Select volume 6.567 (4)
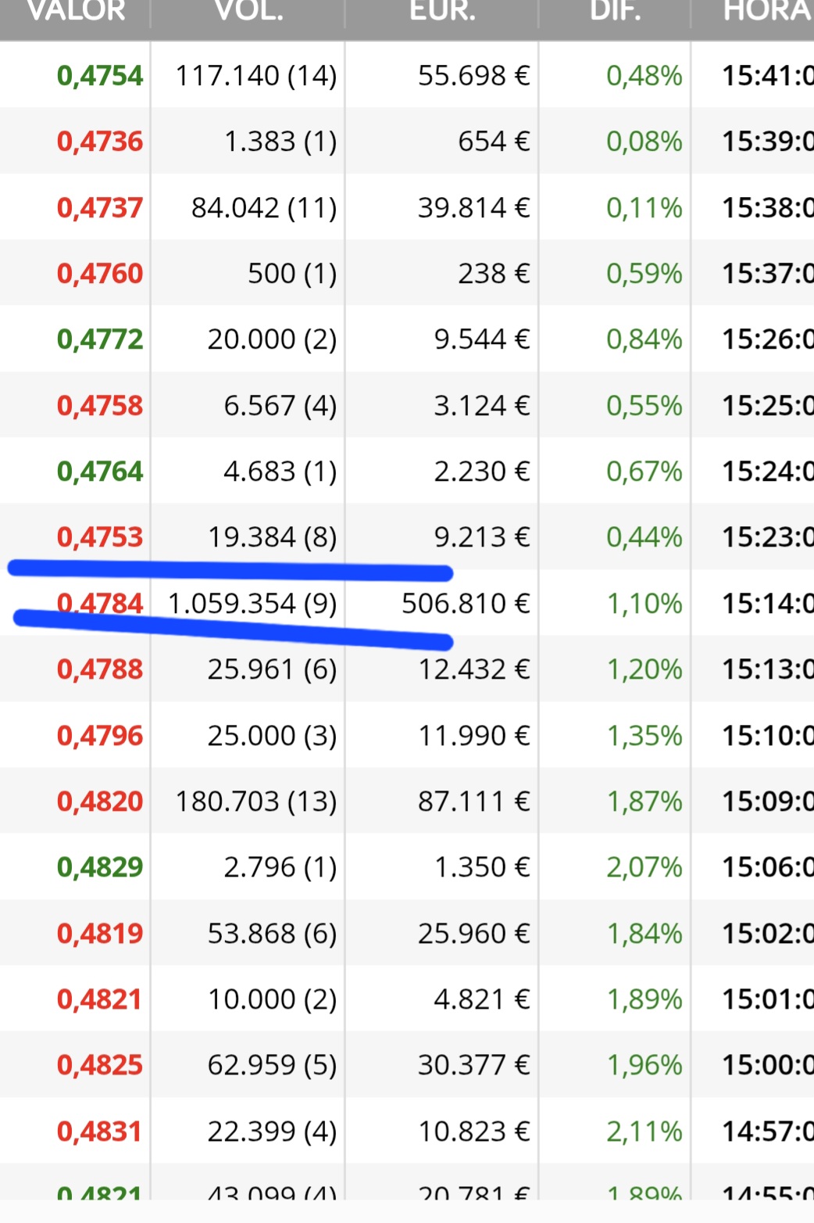This screenshot has width=814, height=1223. [280, 406]
